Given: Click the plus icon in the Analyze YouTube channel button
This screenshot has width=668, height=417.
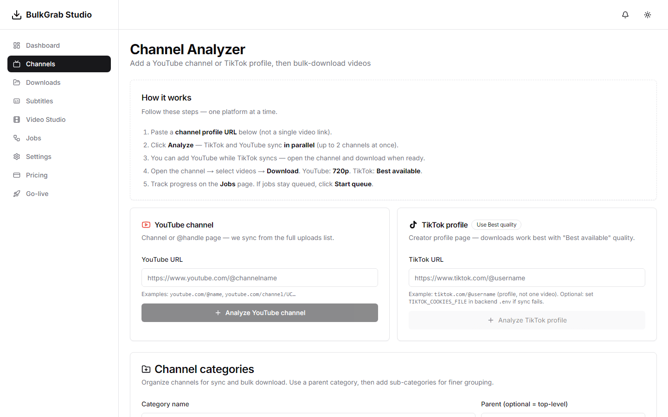Looking at the screenshot, I should pos(218,313).
